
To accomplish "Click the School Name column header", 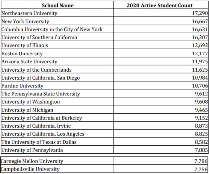I will tap(57, 5).
